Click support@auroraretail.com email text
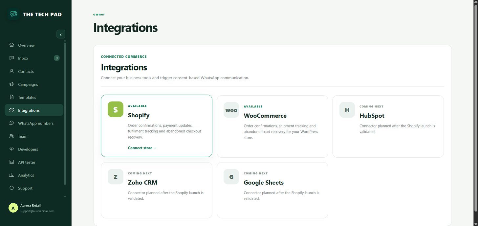Screen dimensions: 478x226 tap(37, 211)
